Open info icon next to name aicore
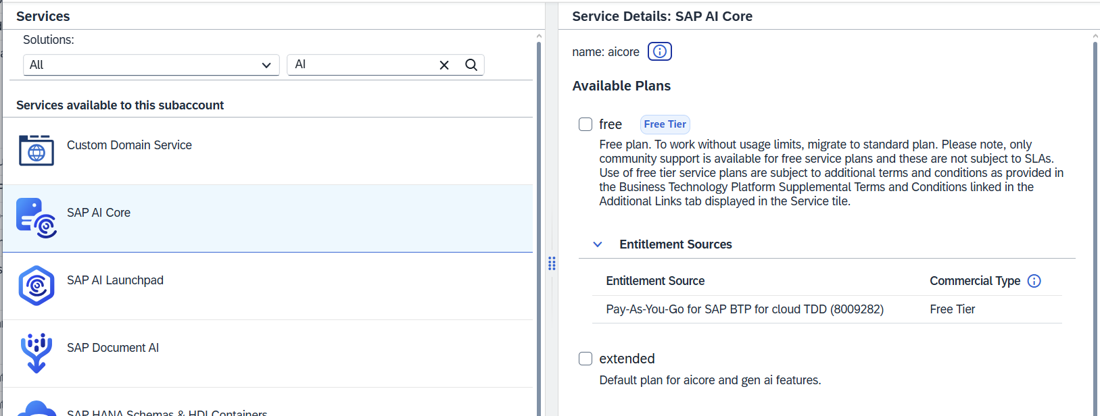This screenshot has width=1100, height=416. 660,51
